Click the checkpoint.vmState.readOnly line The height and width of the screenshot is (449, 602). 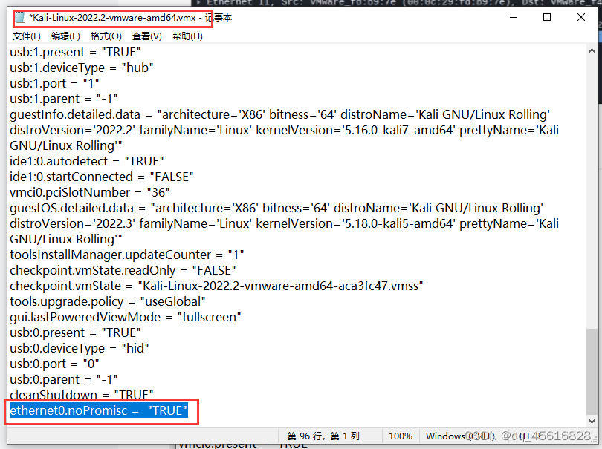click(123, 270)
